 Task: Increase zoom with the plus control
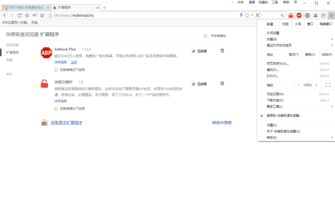(x=317, y=85)
